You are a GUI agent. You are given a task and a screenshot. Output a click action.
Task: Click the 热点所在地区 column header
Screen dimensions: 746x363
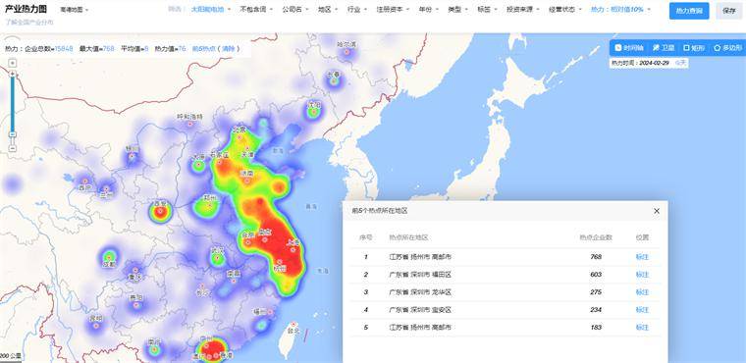point(408,237)
